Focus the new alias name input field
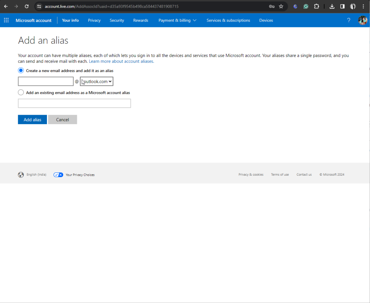 [x=46, y=81]
